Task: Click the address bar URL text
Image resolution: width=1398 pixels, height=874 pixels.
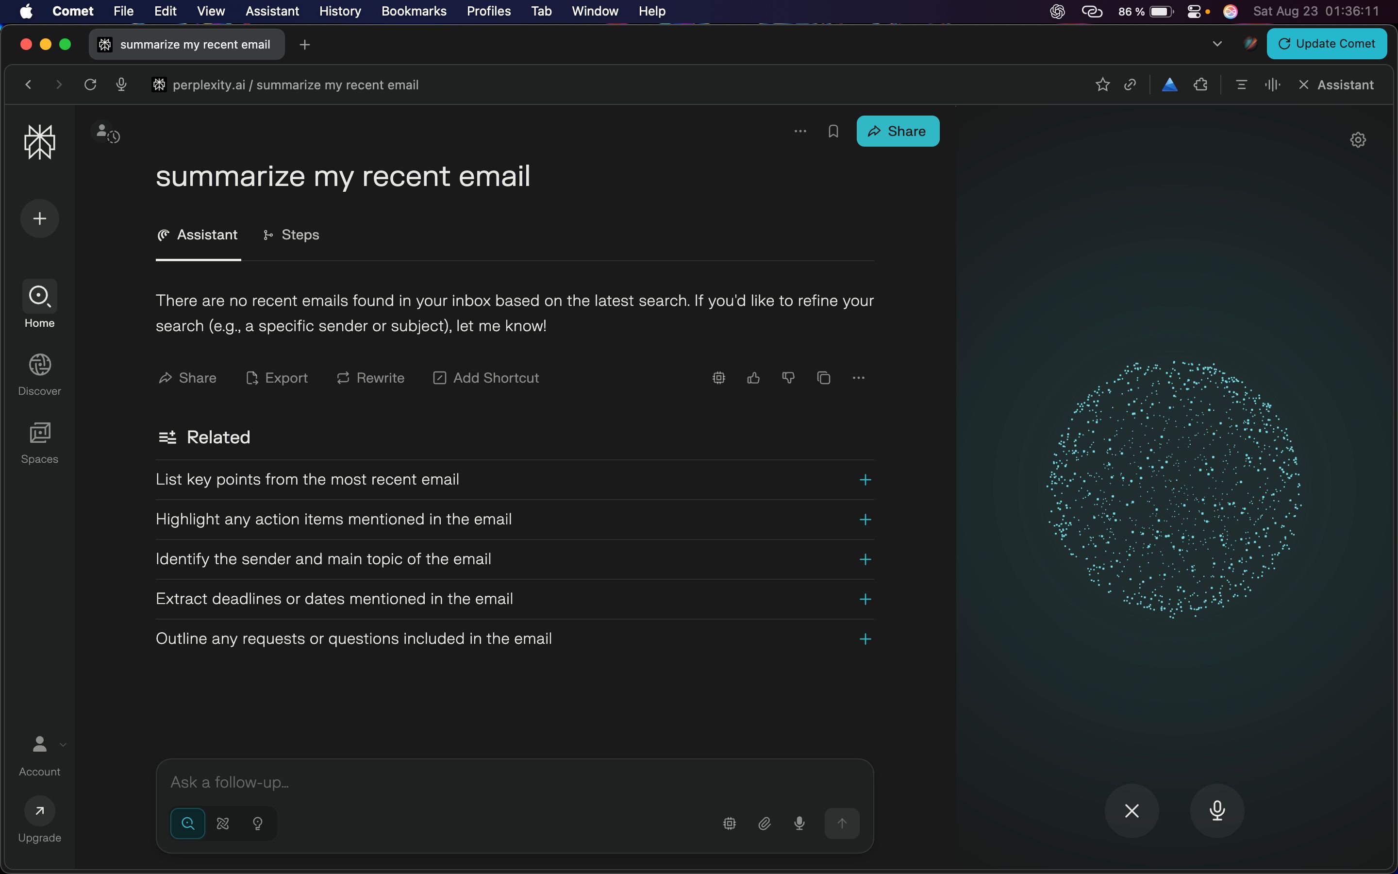Action: [295, 85]
